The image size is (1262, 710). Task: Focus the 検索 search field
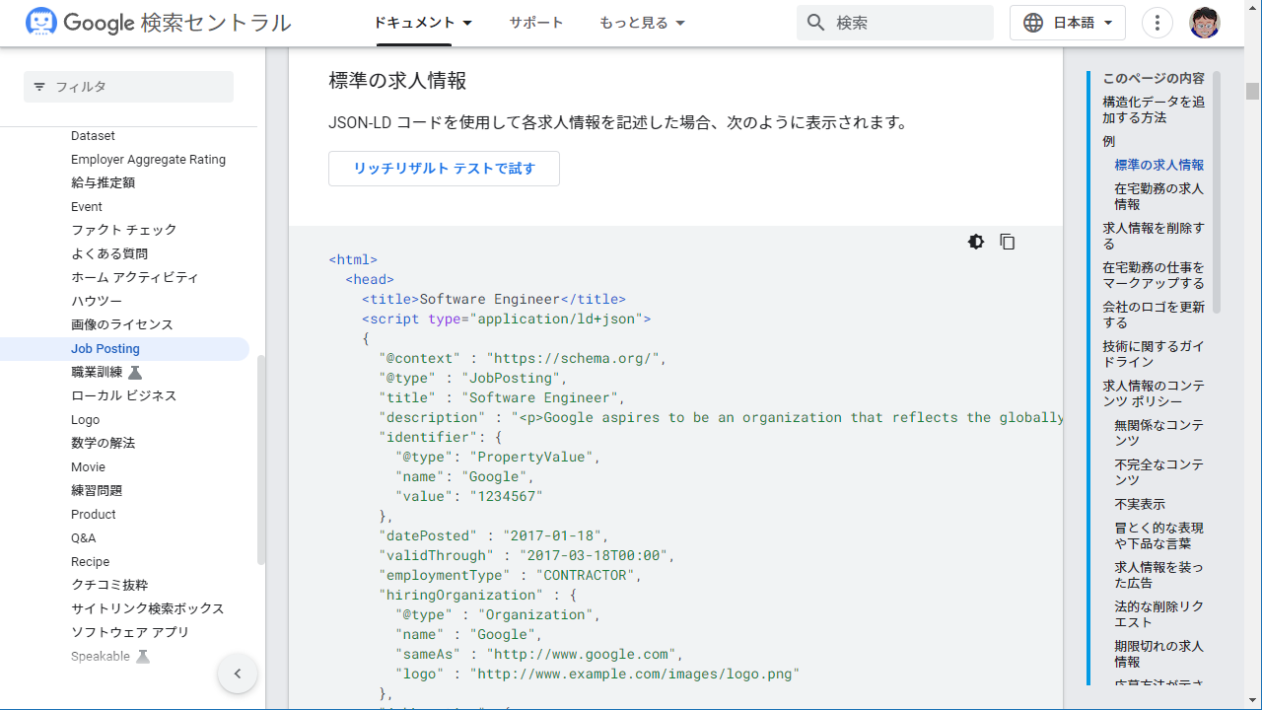[895, 23]
